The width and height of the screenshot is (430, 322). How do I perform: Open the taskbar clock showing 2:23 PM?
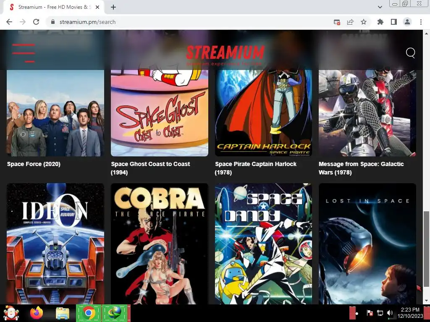(410, 313)
